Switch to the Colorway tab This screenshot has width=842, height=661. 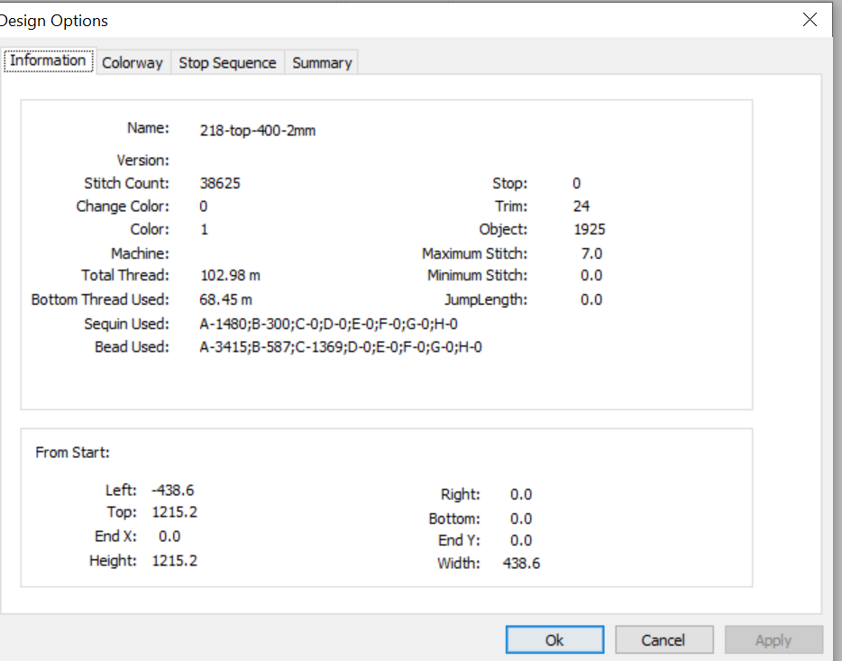(133, 63)
